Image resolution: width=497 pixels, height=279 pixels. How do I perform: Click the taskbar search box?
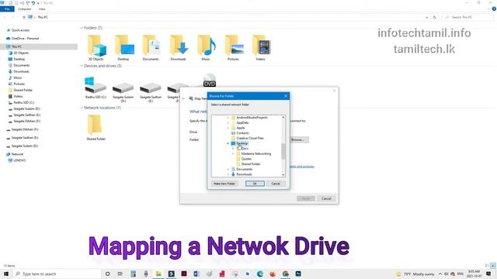[x=57, y=274]
